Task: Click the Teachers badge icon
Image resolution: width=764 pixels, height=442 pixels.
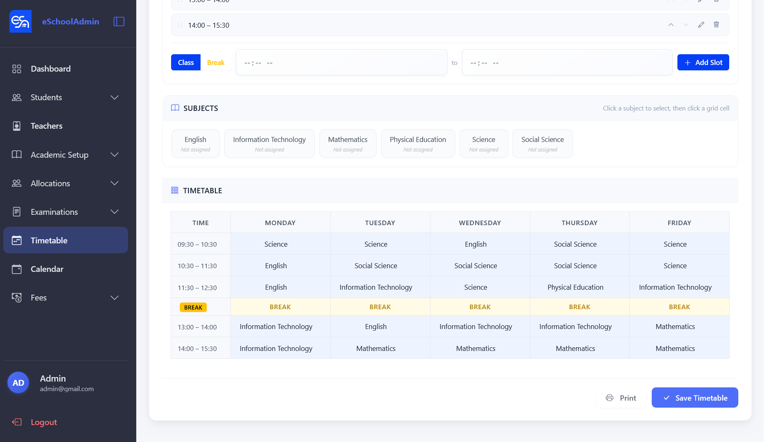Action: 17,126
